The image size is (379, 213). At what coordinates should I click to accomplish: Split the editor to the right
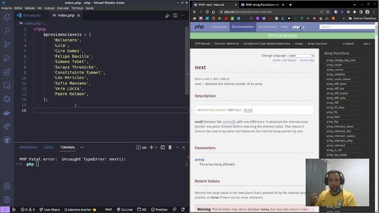click(175, 15)
